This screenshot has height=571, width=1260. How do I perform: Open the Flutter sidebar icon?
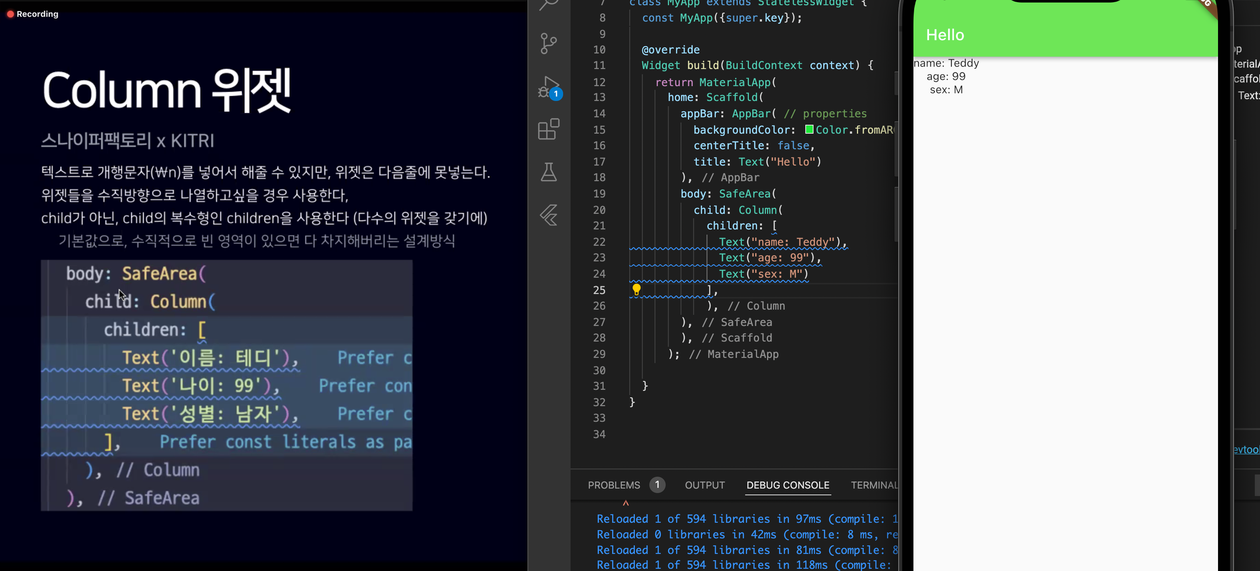(548, 215)
